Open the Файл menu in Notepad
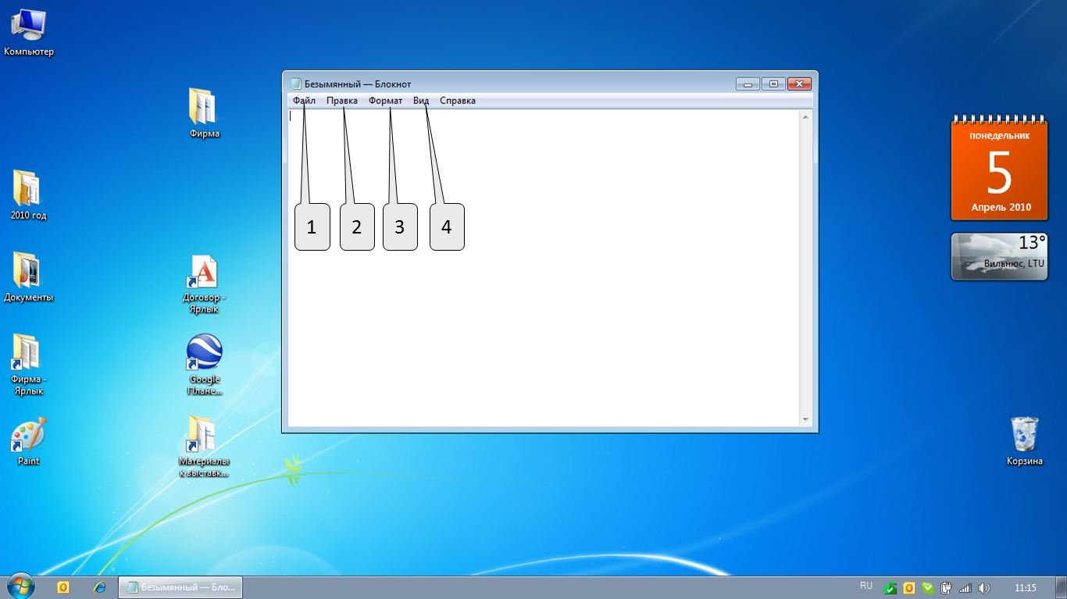This screenshot has width=1067, height=599. (x=304, y=101)
